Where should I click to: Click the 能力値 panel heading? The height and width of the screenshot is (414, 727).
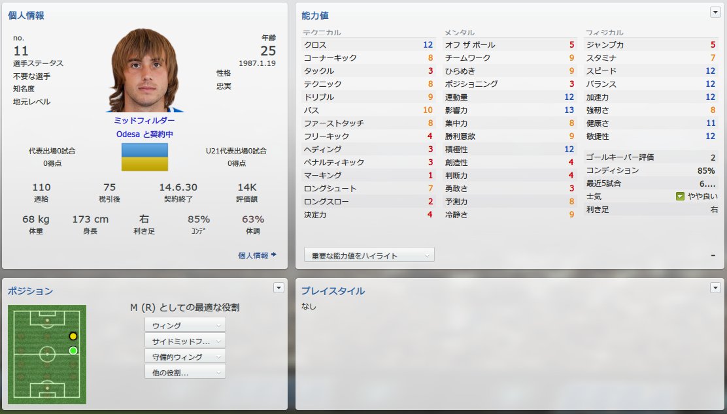tap(315, 15)
